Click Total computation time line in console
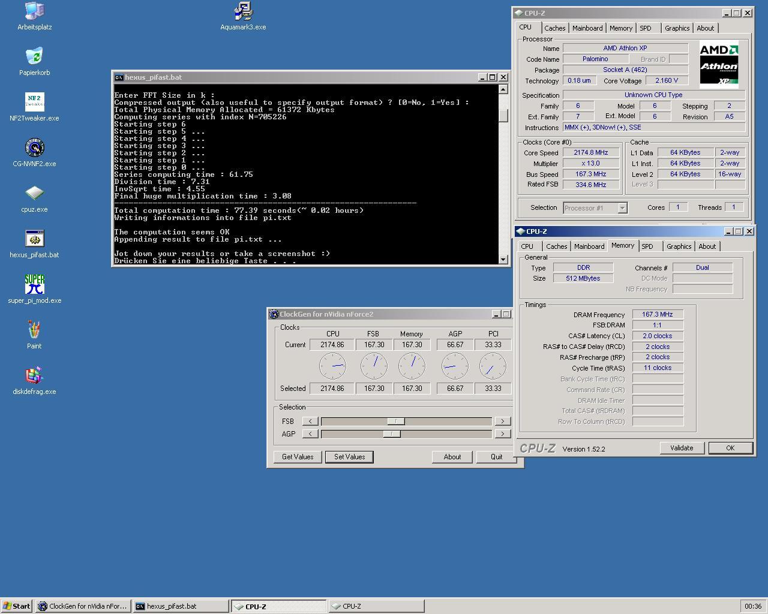This screenshot has height=614, width=768. click(x=239, y=210)
